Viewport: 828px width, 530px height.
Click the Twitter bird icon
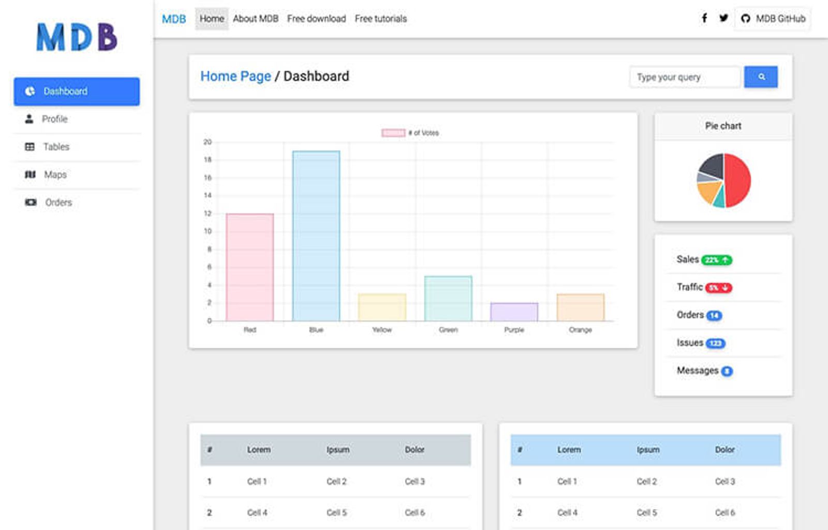coord(723,18)
